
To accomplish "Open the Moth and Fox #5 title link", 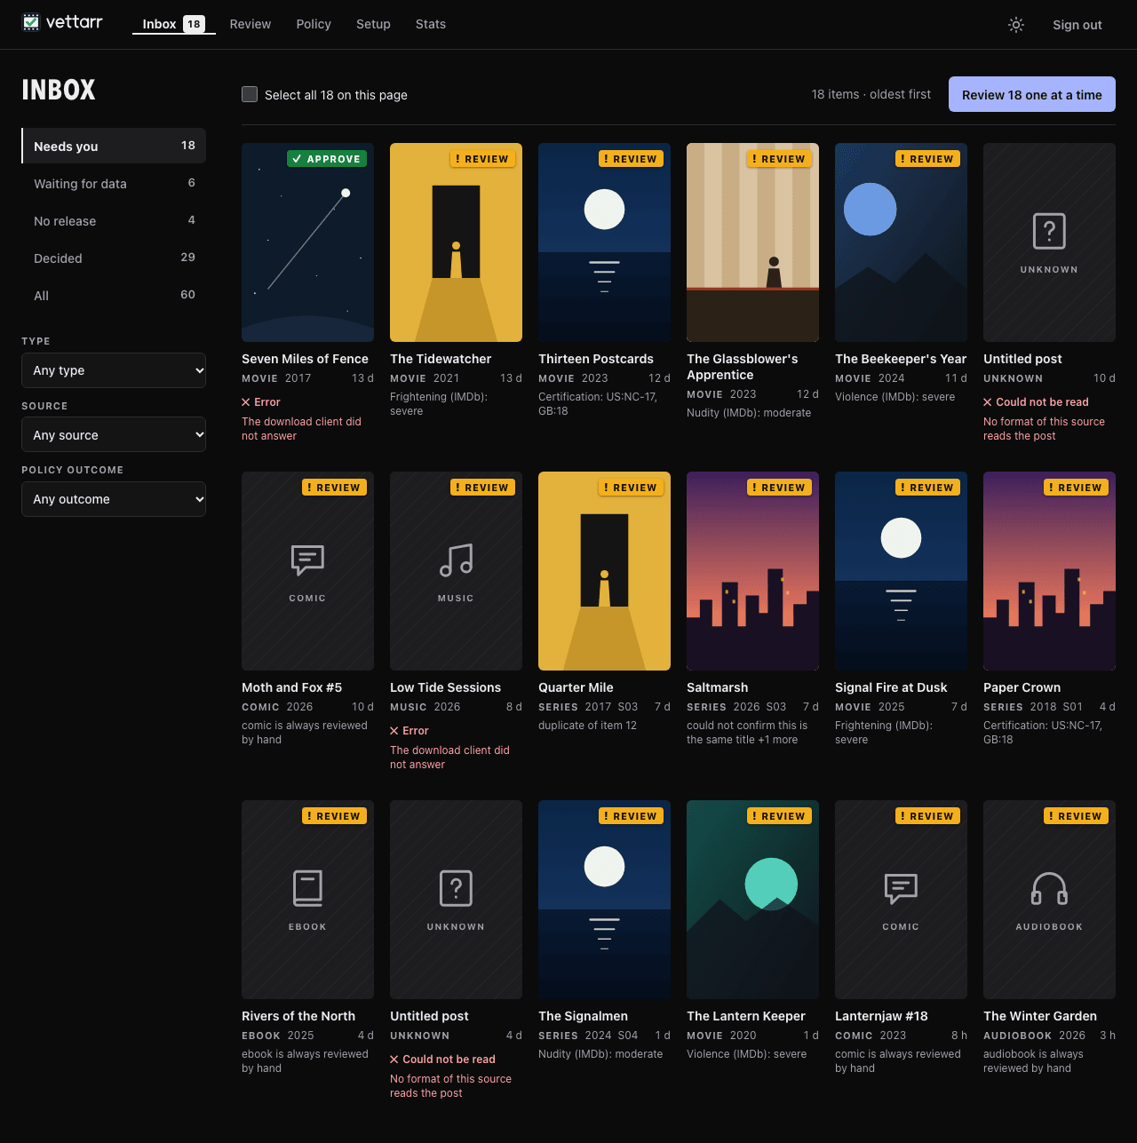I will click(291, 687).
